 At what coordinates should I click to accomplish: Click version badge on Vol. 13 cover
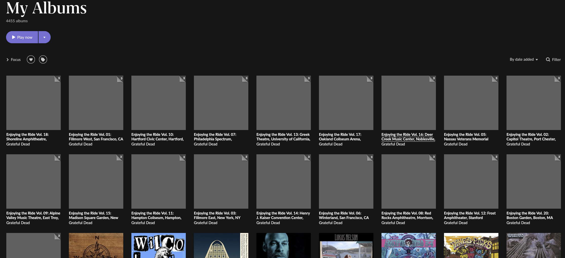pyautogui.click(x=308, y=79)
